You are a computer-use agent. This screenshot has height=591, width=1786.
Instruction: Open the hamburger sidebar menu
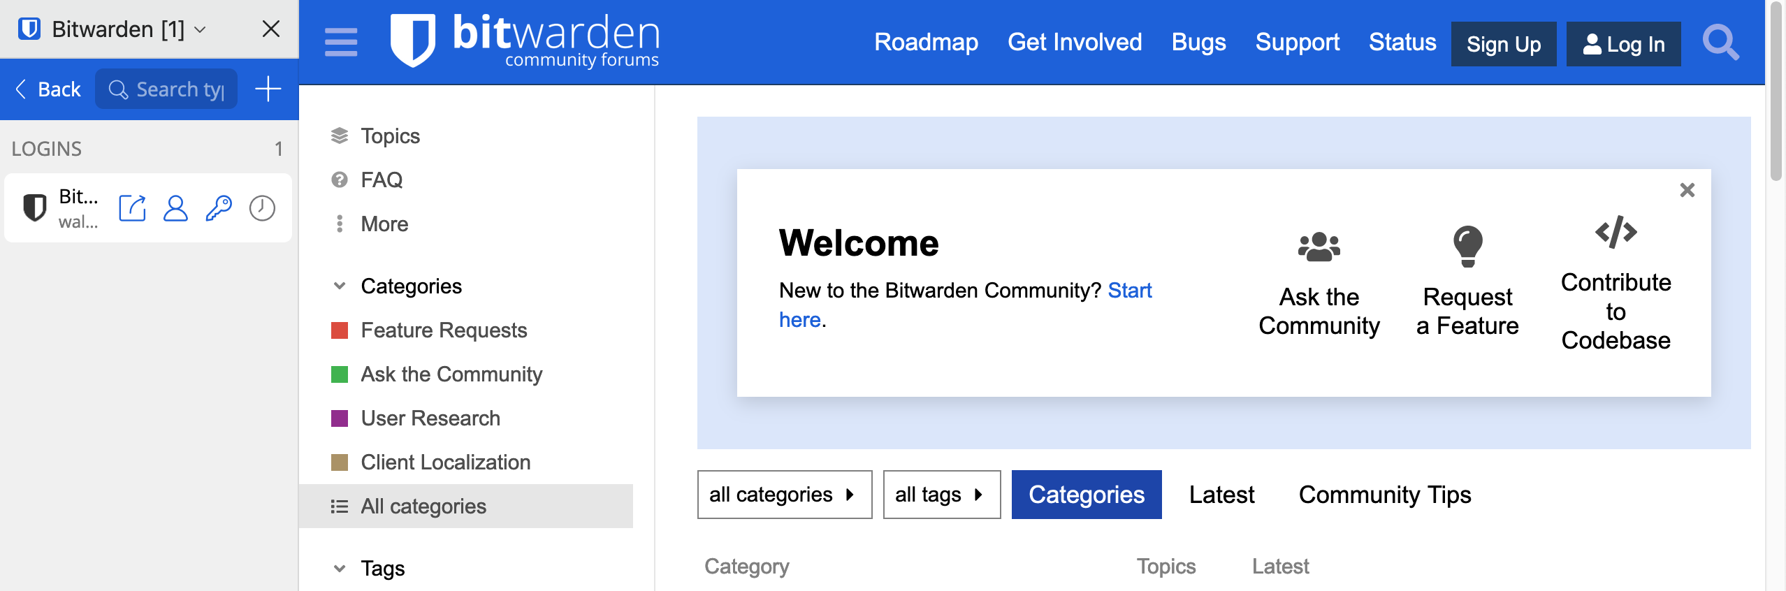coord(341,42)
